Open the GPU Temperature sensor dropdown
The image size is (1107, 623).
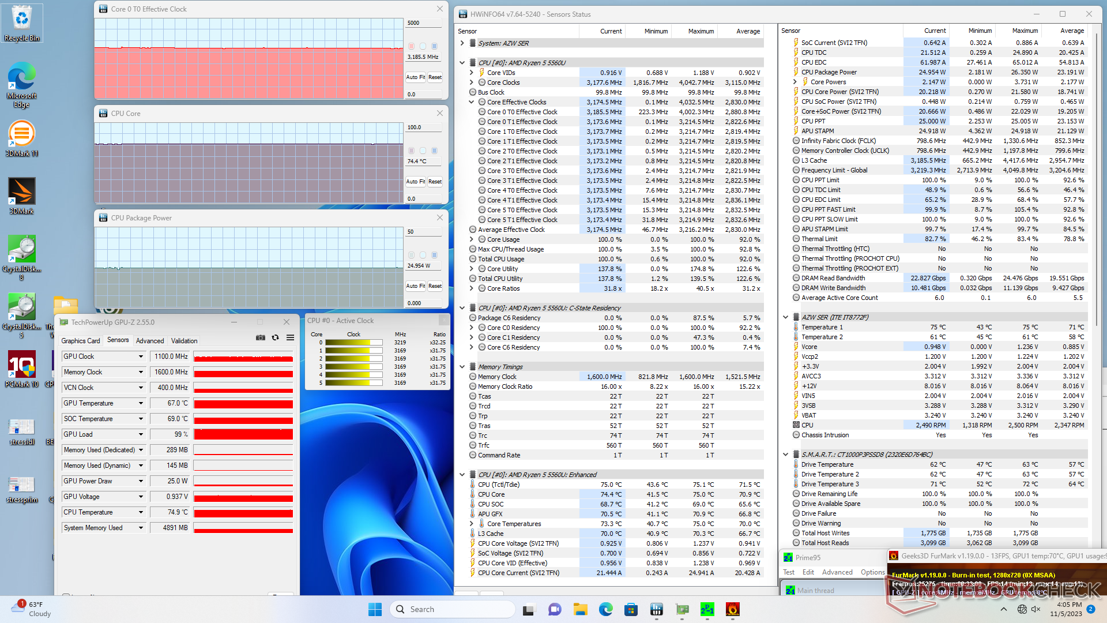[x=141, y=403]
